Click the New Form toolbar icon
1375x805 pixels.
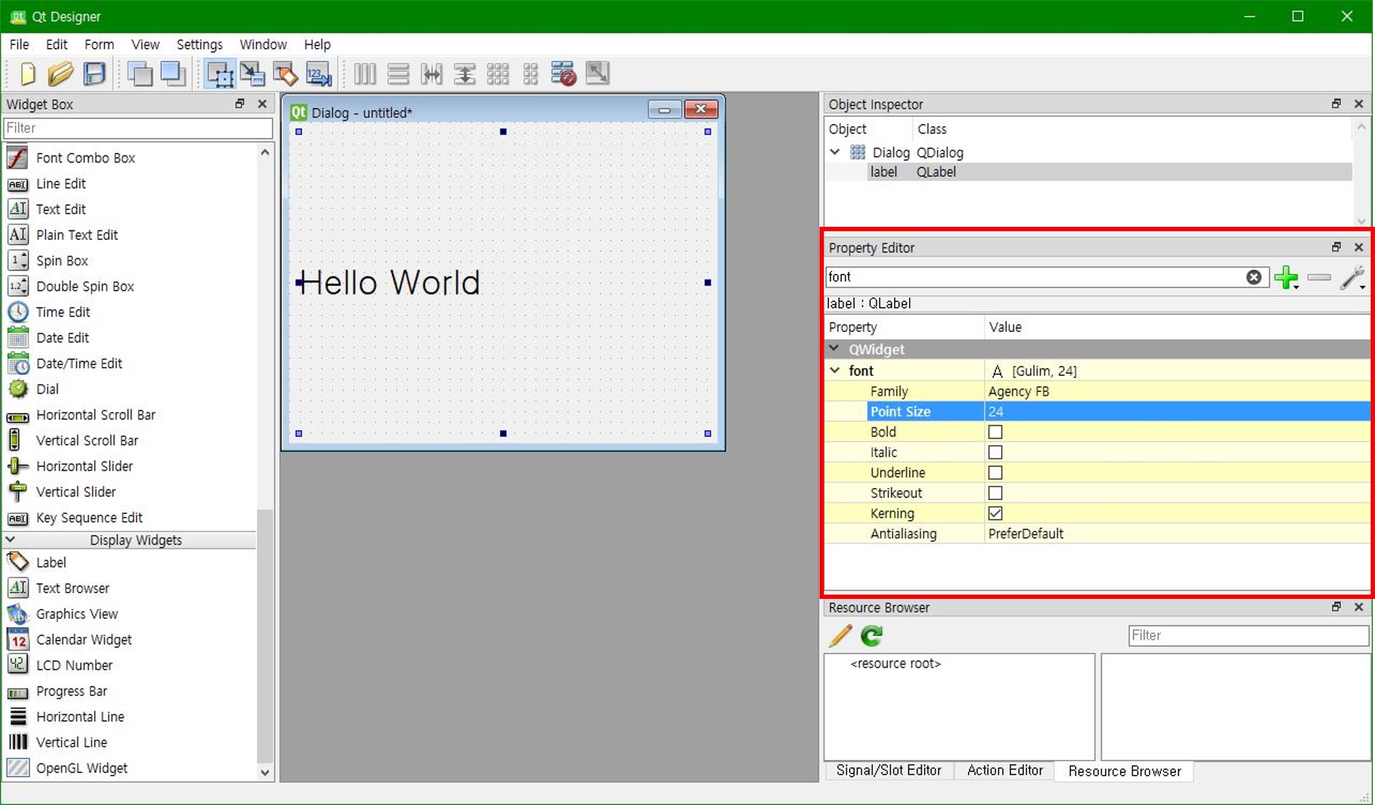[27, 74]
